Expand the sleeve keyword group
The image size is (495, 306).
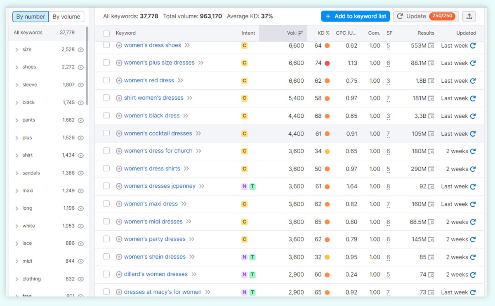tap(16, 85)
